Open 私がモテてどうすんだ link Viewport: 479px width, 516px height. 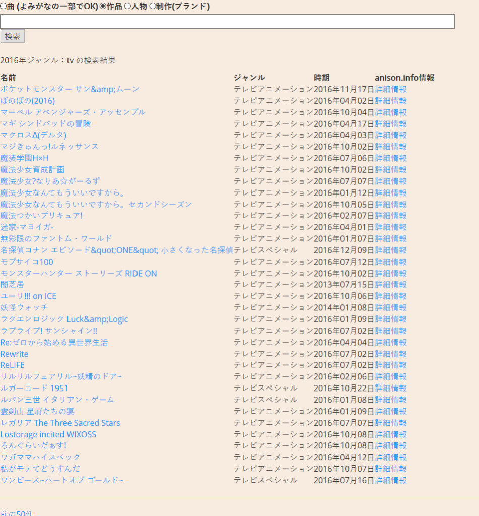tap(40, 469)
